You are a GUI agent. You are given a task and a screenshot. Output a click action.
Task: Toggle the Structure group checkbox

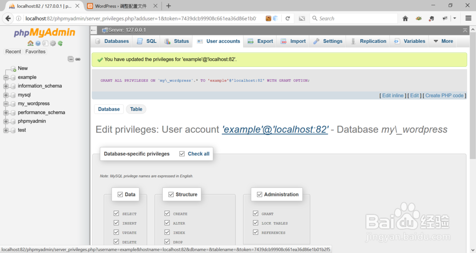point(171,194)
